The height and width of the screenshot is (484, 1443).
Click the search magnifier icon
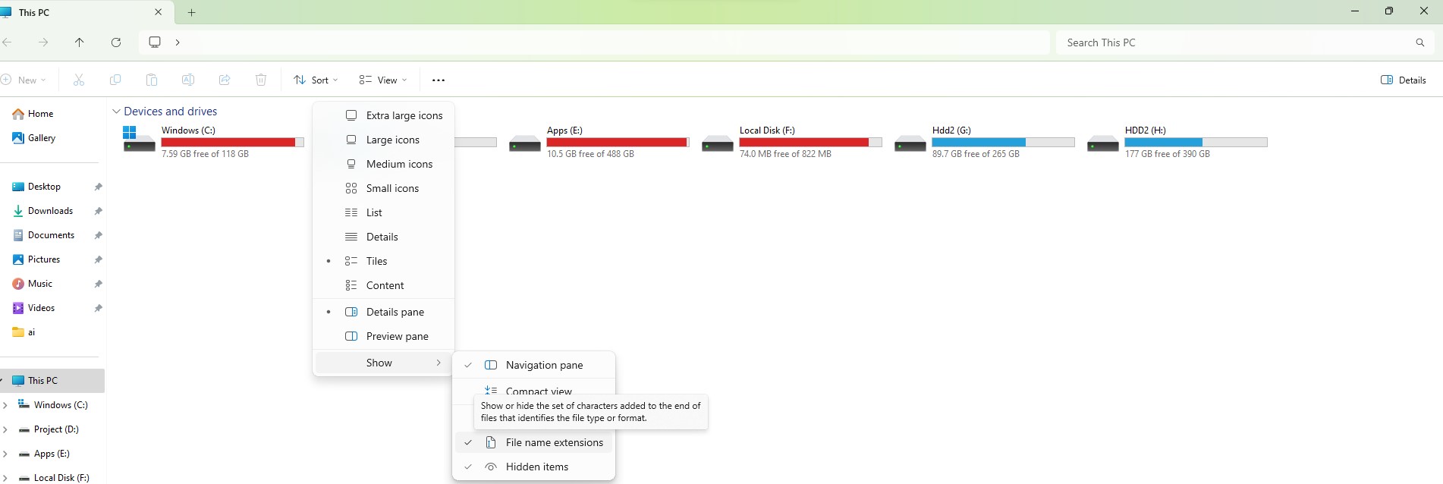(x=1419, y=42)
